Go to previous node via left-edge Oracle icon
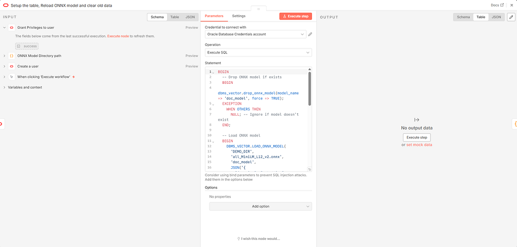This screenshot has height=247, width=517. [x=2, y=124]
